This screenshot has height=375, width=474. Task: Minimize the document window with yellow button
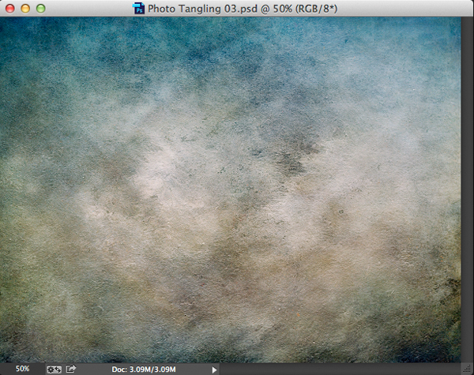click(x=25, y=9)
